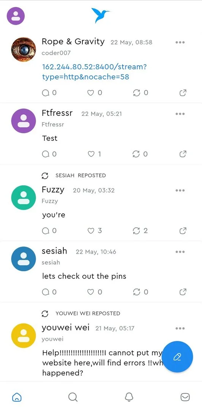Open three-dot menu on youwei wei post
The width and height of the screenshot is (202, 410).
coord(180,328)
